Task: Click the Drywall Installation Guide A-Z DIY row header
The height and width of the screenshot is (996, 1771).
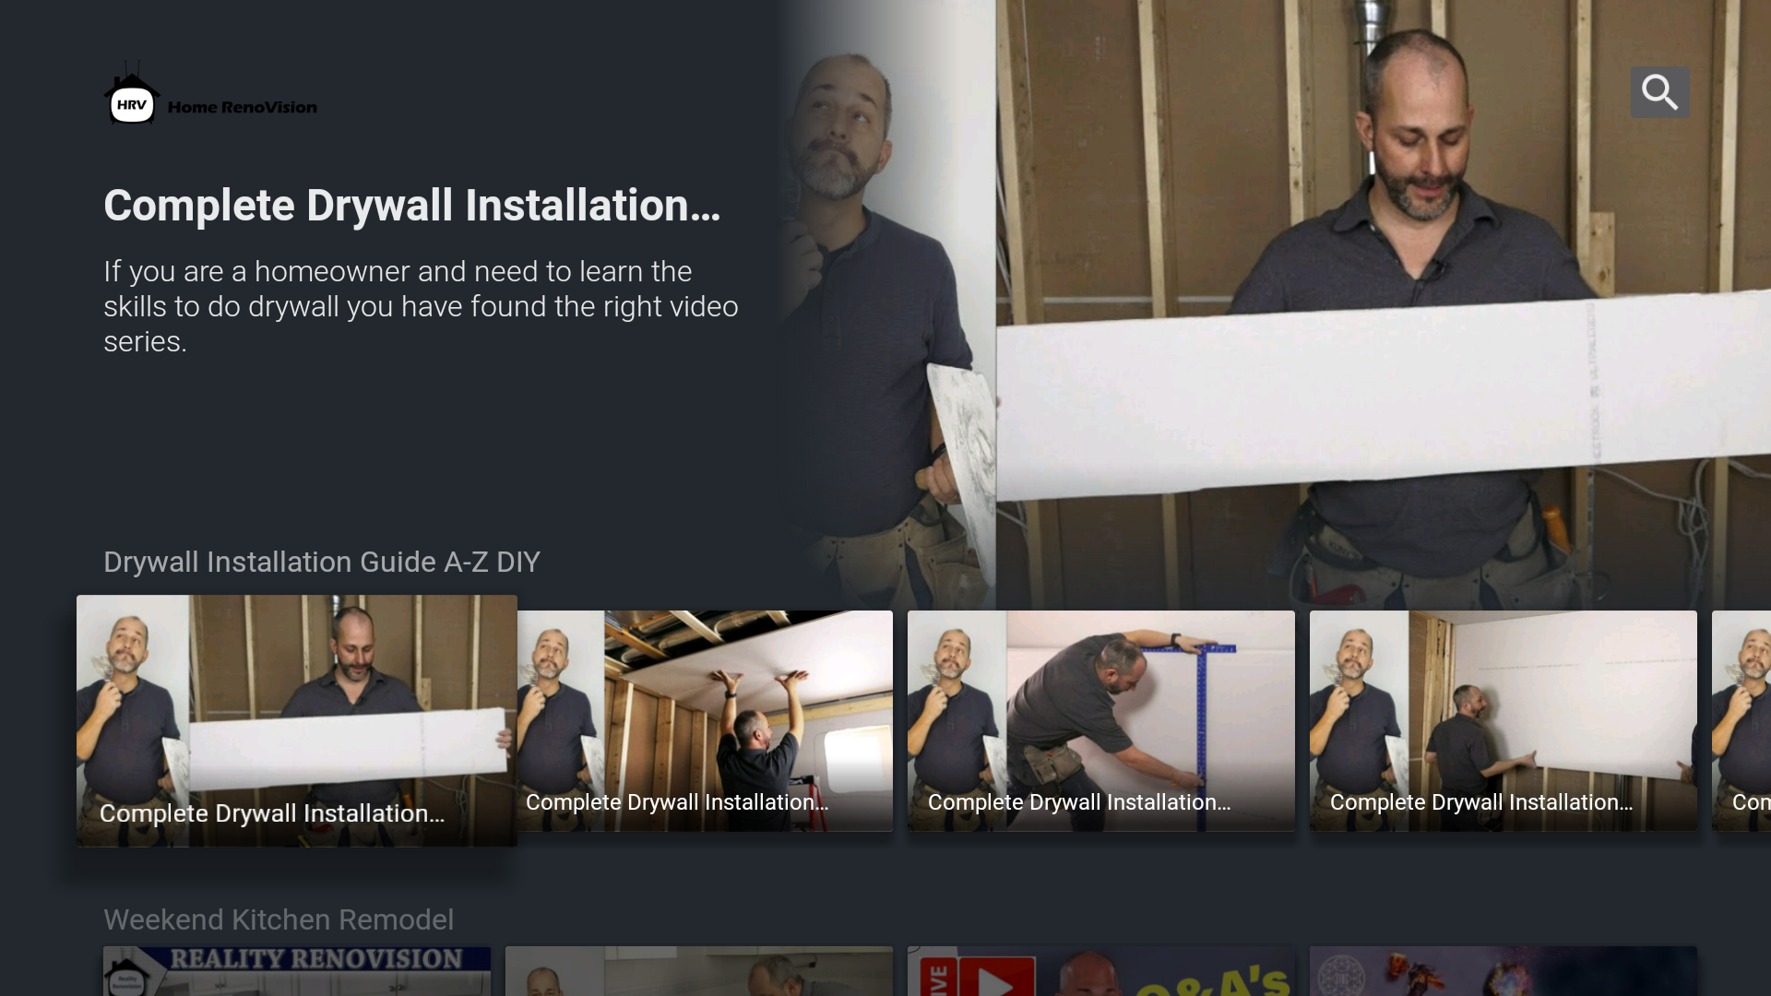Action: 321,562
